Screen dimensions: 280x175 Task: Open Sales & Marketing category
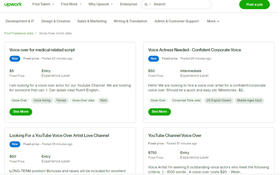[x=92, y=21]
